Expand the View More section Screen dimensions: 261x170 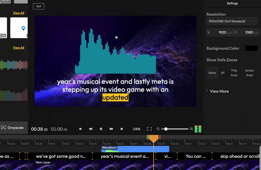click(218, 91)
